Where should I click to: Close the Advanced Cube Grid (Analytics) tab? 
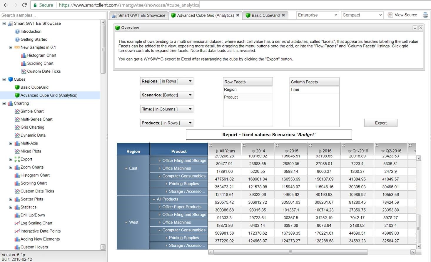coord(238,15)
